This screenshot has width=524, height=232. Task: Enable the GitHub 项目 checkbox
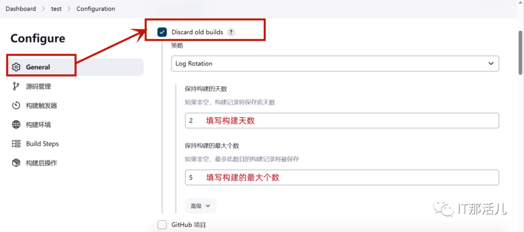click(x=162, y=225)
